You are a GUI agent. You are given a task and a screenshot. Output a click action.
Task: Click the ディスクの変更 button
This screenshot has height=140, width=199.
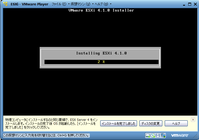click(151, 123)
